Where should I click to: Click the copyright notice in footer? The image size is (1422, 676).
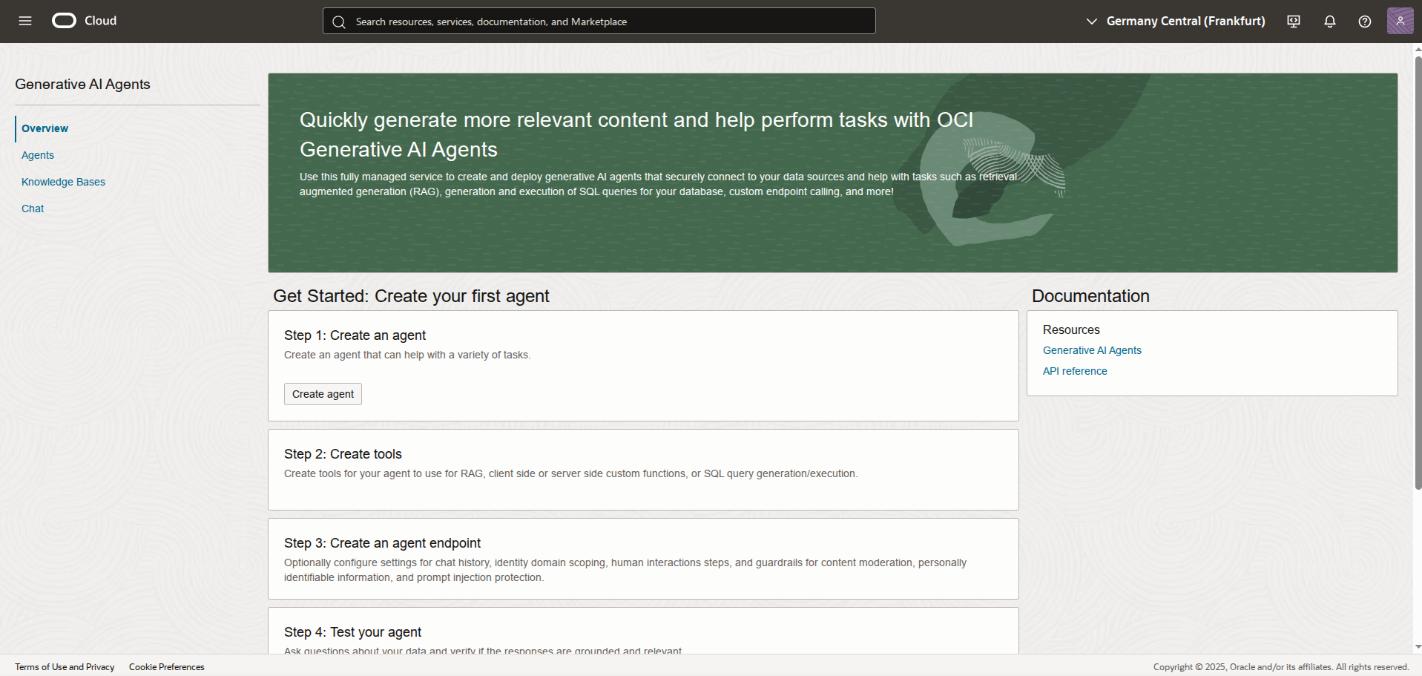click(1281, 667)
